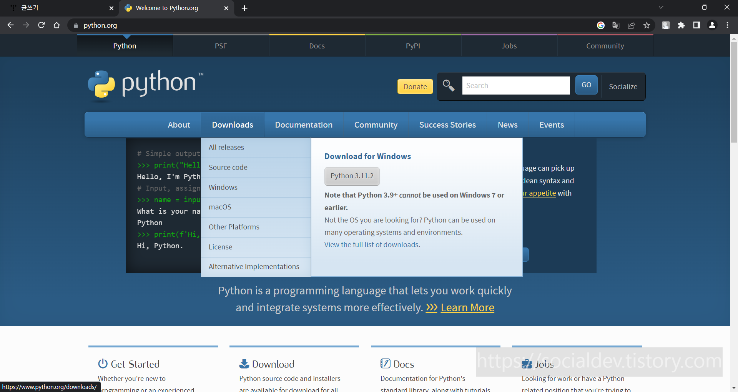The width and height of the screenshot is (738, 392).
Task: Open View the full list of downloads link
Action: pyautogui.click(x=371, y=244)
